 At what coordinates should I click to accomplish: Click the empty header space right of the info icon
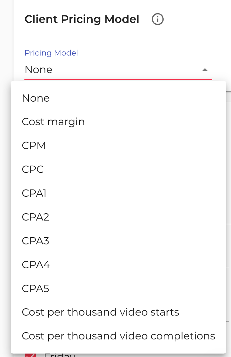(194, 19)
